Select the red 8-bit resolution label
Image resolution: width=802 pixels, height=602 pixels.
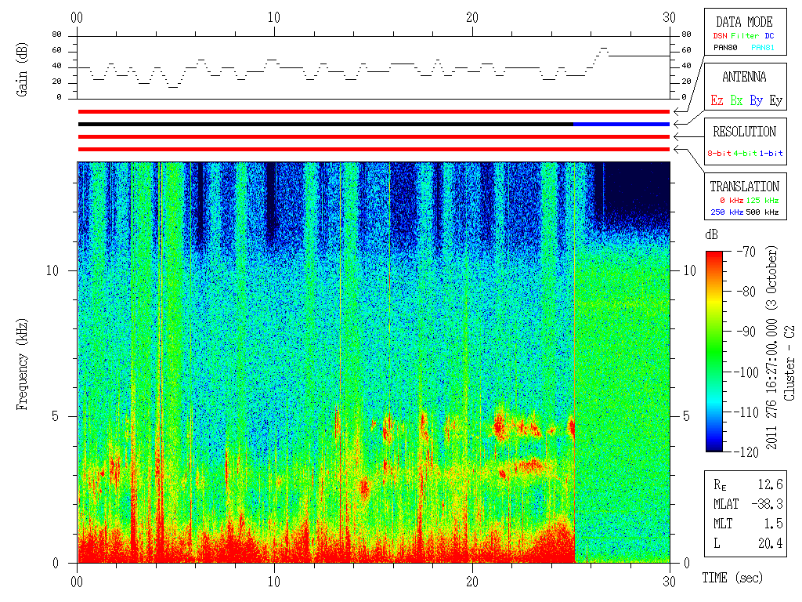(x=719, y=153)
